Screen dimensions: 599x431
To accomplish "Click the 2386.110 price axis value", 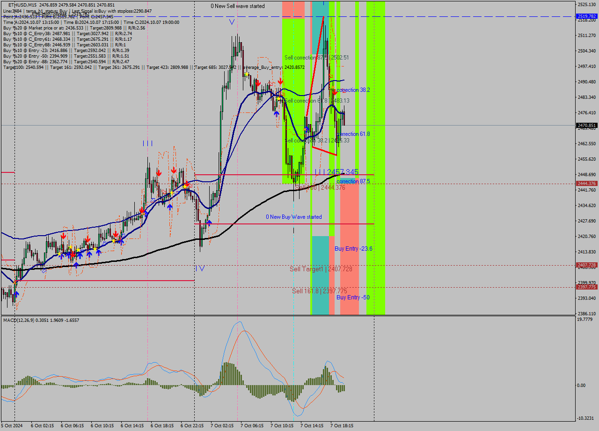I will 587,314.
